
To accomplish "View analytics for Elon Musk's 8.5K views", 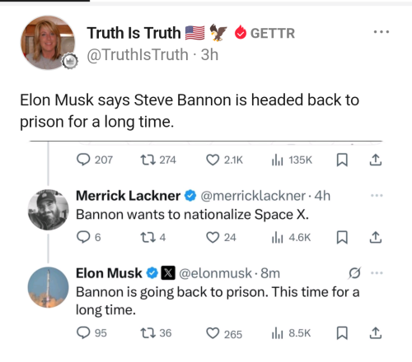I will coord(291,333).
